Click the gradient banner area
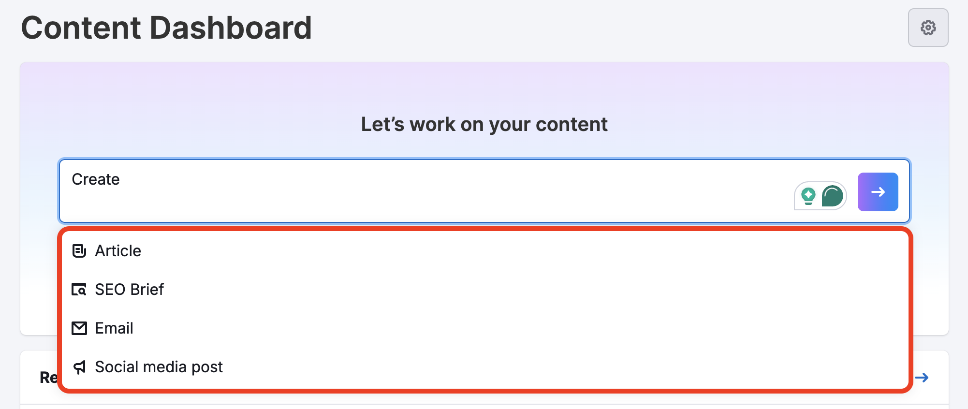 pos(484,87)
